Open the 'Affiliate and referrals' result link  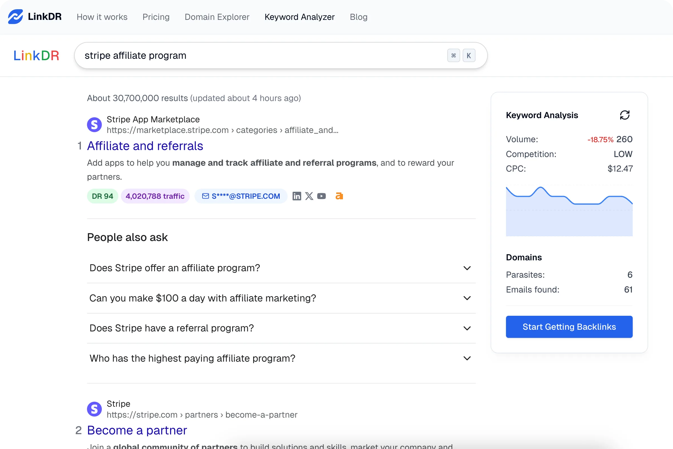pos(145,146)
